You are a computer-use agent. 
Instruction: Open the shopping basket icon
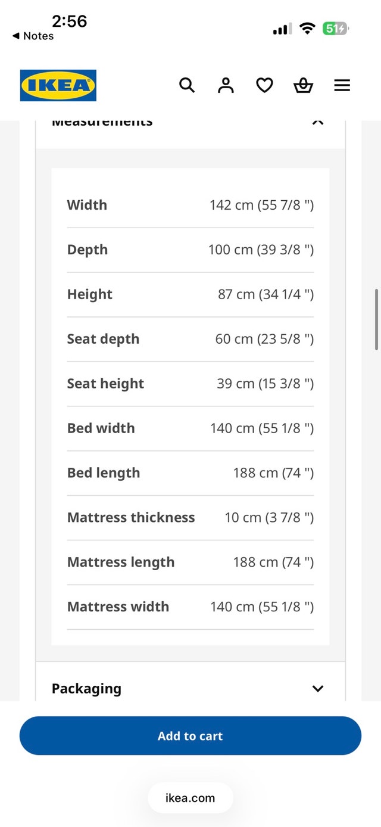point(303,86)
